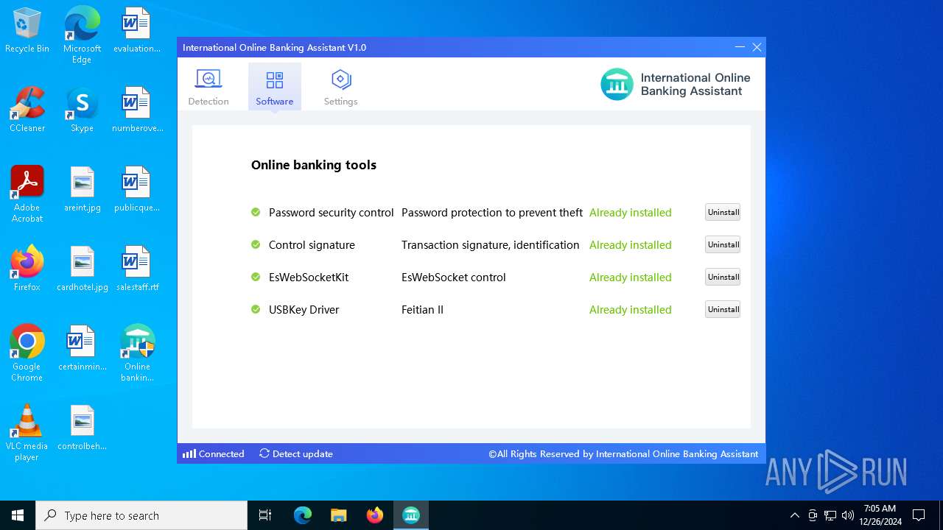Click Banking Assistant taskbar button
This screenshot has height=530, width=943.
pyautogui.click(x=411, y=515)
